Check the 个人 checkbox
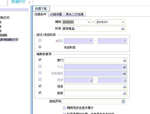 [x=40, y=66]
